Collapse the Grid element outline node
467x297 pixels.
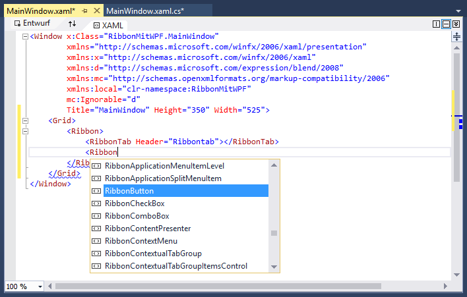pos(25,121)
